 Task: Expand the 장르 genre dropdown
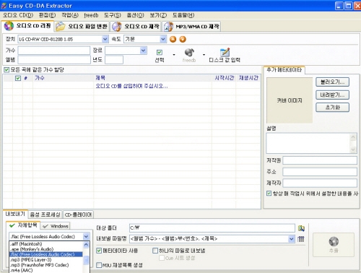143,51
